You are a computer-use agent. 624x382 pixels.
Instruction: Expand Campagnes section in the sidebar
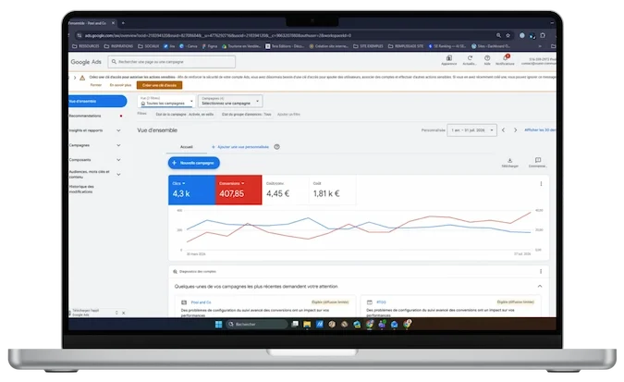pyautogui.click(x=118, y=145)
